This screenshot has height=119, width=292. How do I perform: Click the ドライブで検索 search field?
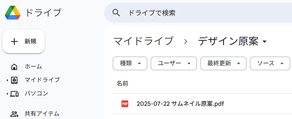coord(190,13)
